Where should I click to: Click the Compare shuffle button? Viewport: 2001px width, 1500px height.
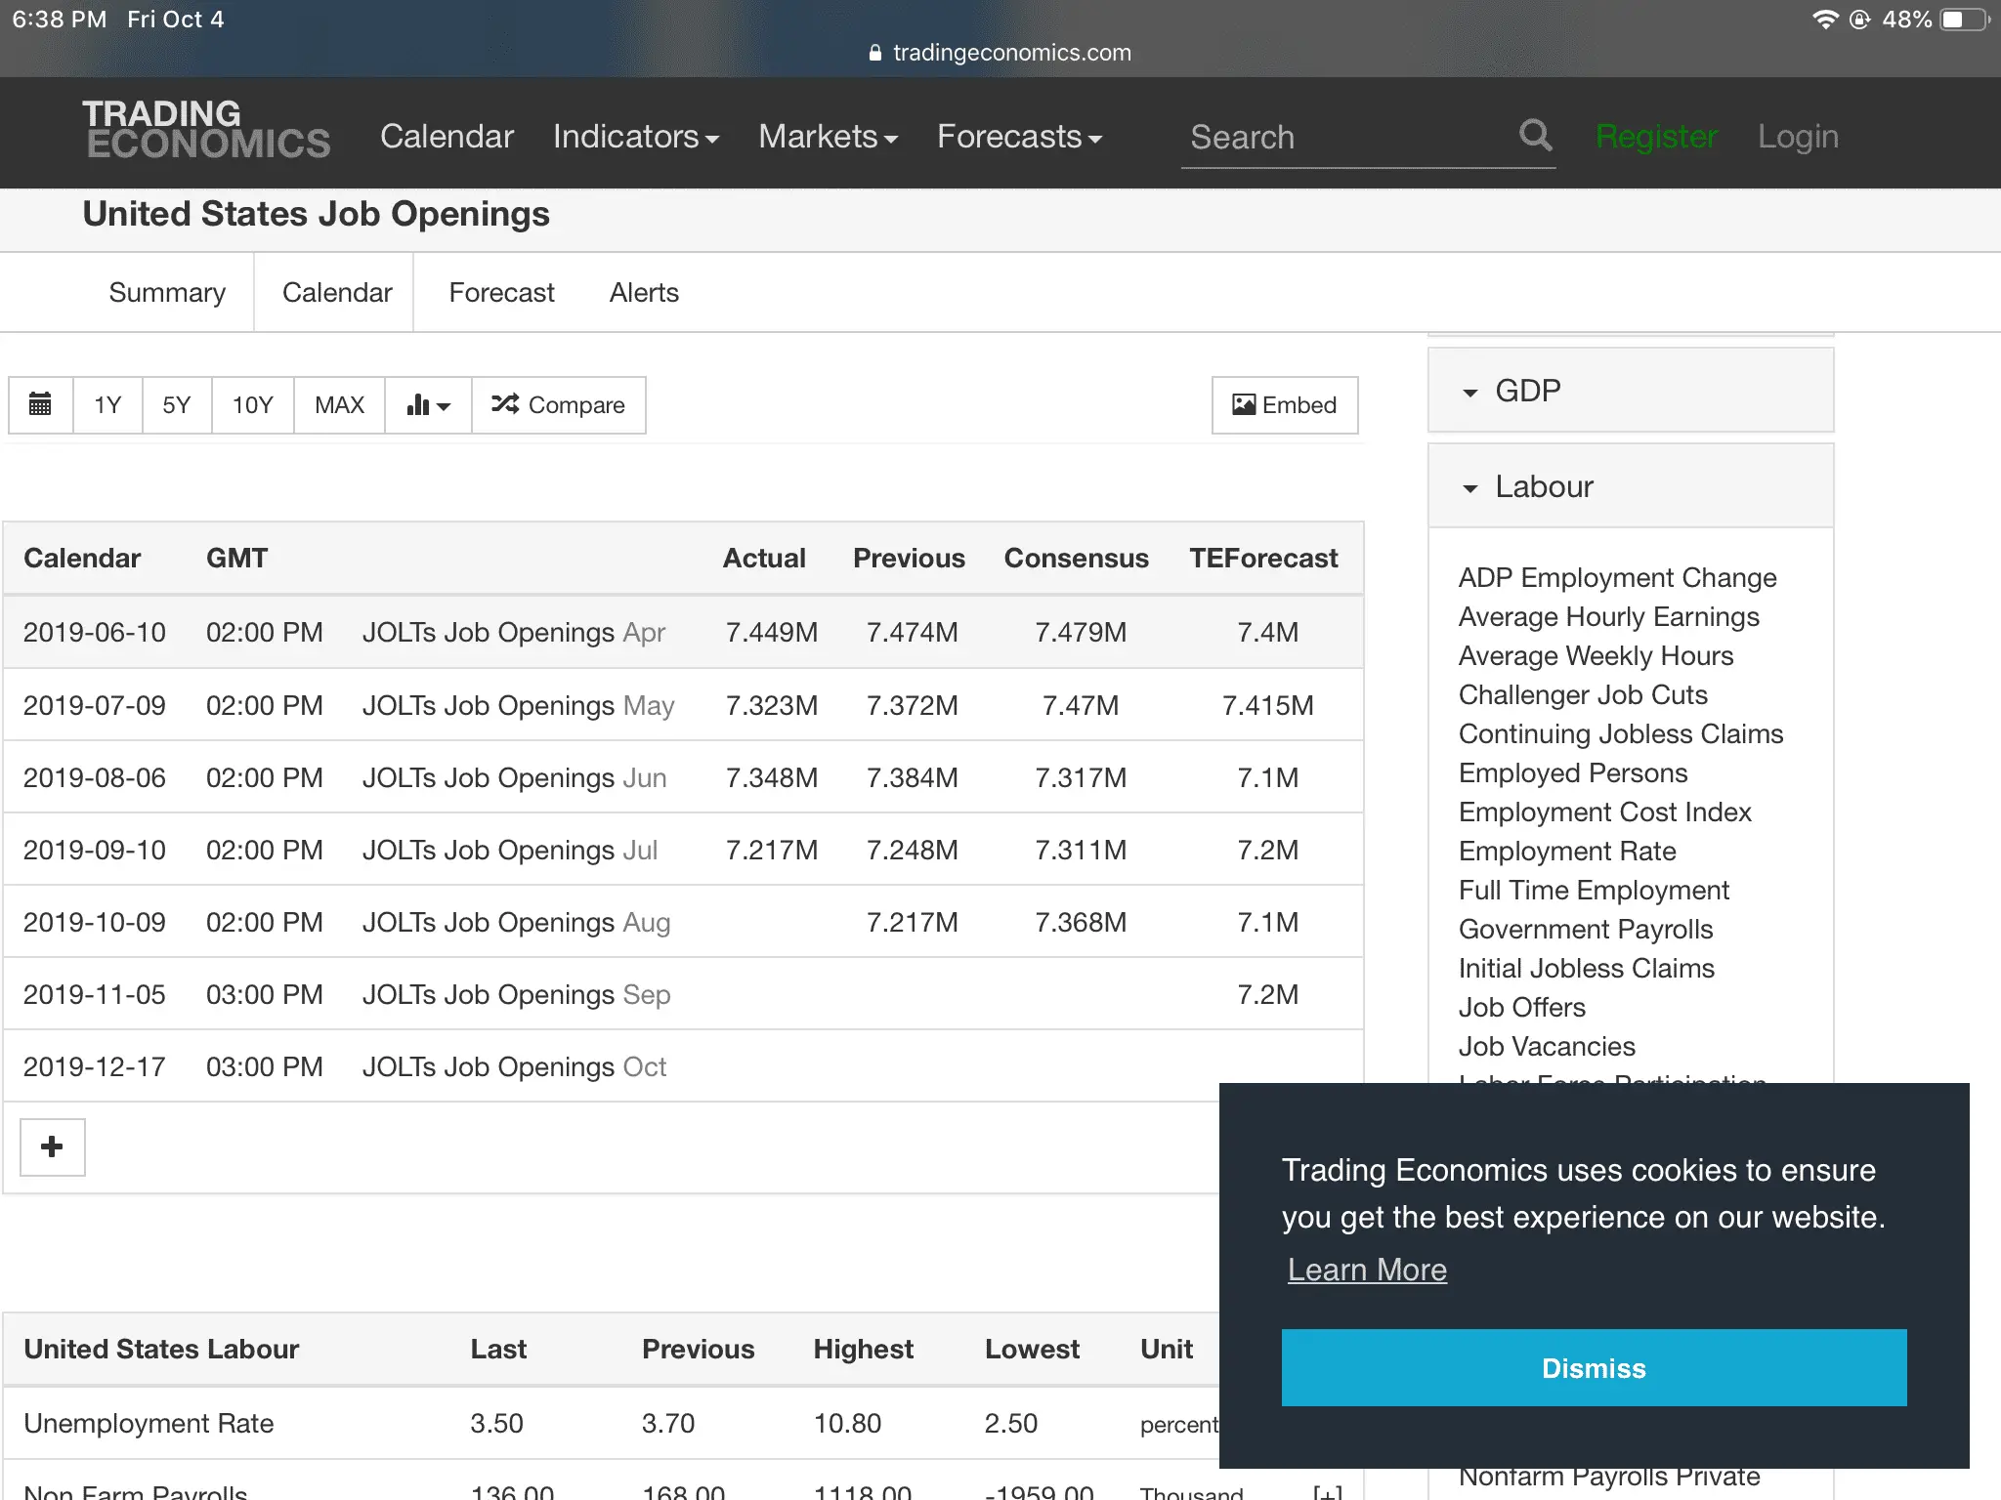558,404
